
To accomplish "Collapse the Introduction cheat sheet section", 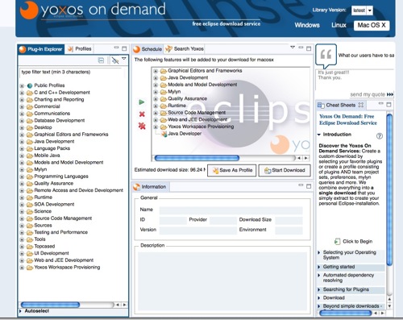I will [x=319, y=135].
